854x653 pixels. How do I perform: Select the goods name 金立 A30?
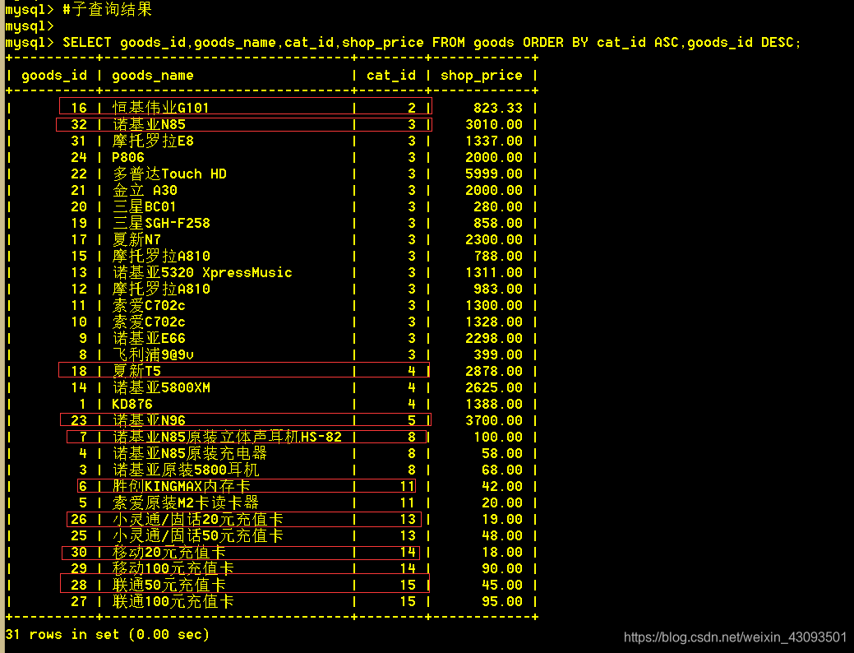pos(145,190)
